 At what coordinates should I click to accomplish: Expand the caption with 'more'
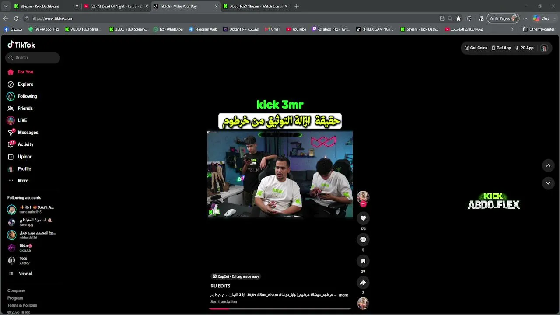pos(343,295)
